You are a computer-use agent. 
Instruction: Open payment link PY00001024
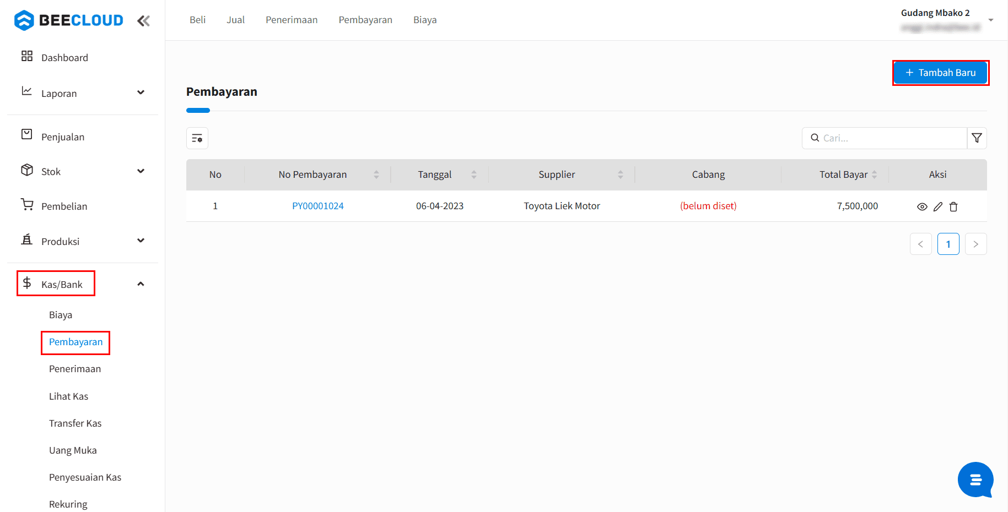pyautogui.click(x=318, y=206)
